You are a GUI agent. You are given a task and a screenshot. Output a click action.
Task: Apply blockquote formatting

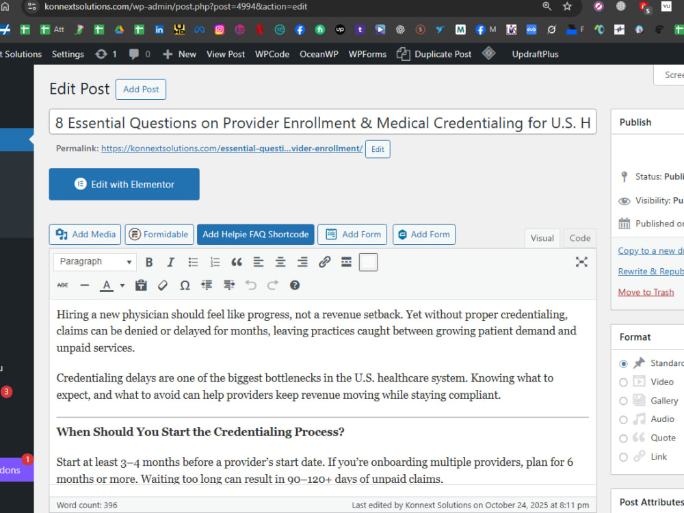[x=237, y=262]
